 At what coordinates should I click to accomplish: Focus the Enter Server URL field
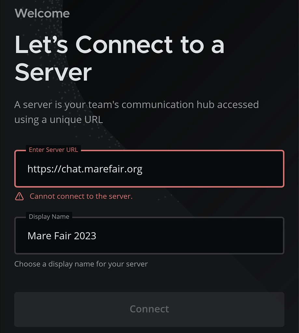[x=149, y=169]
